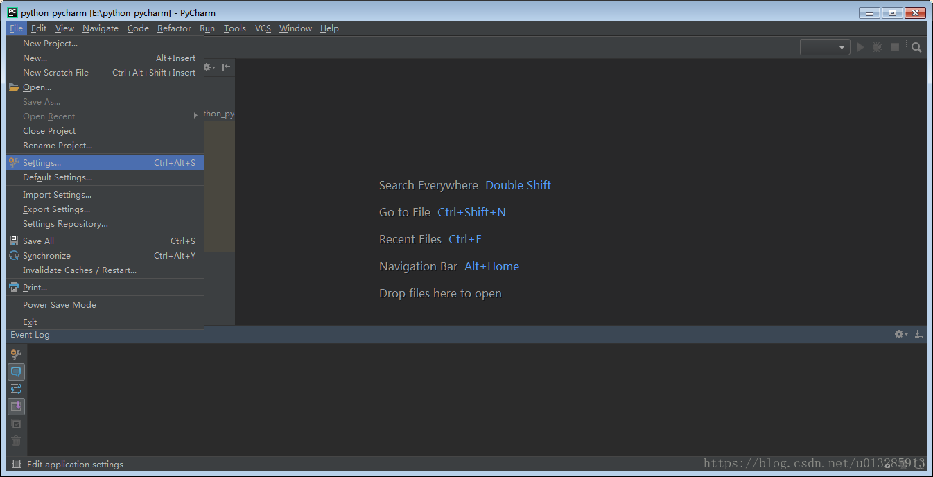
Task: Open the Refactor menu
Action: point(174,28)
